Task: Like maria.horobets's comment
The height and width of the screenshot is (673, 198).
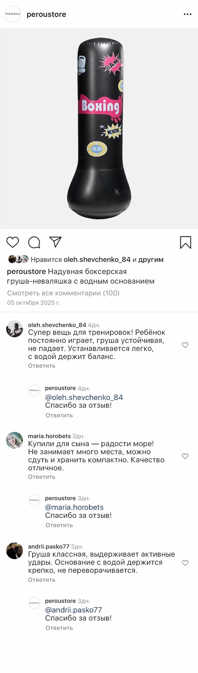Action: [x=185, y=456]
